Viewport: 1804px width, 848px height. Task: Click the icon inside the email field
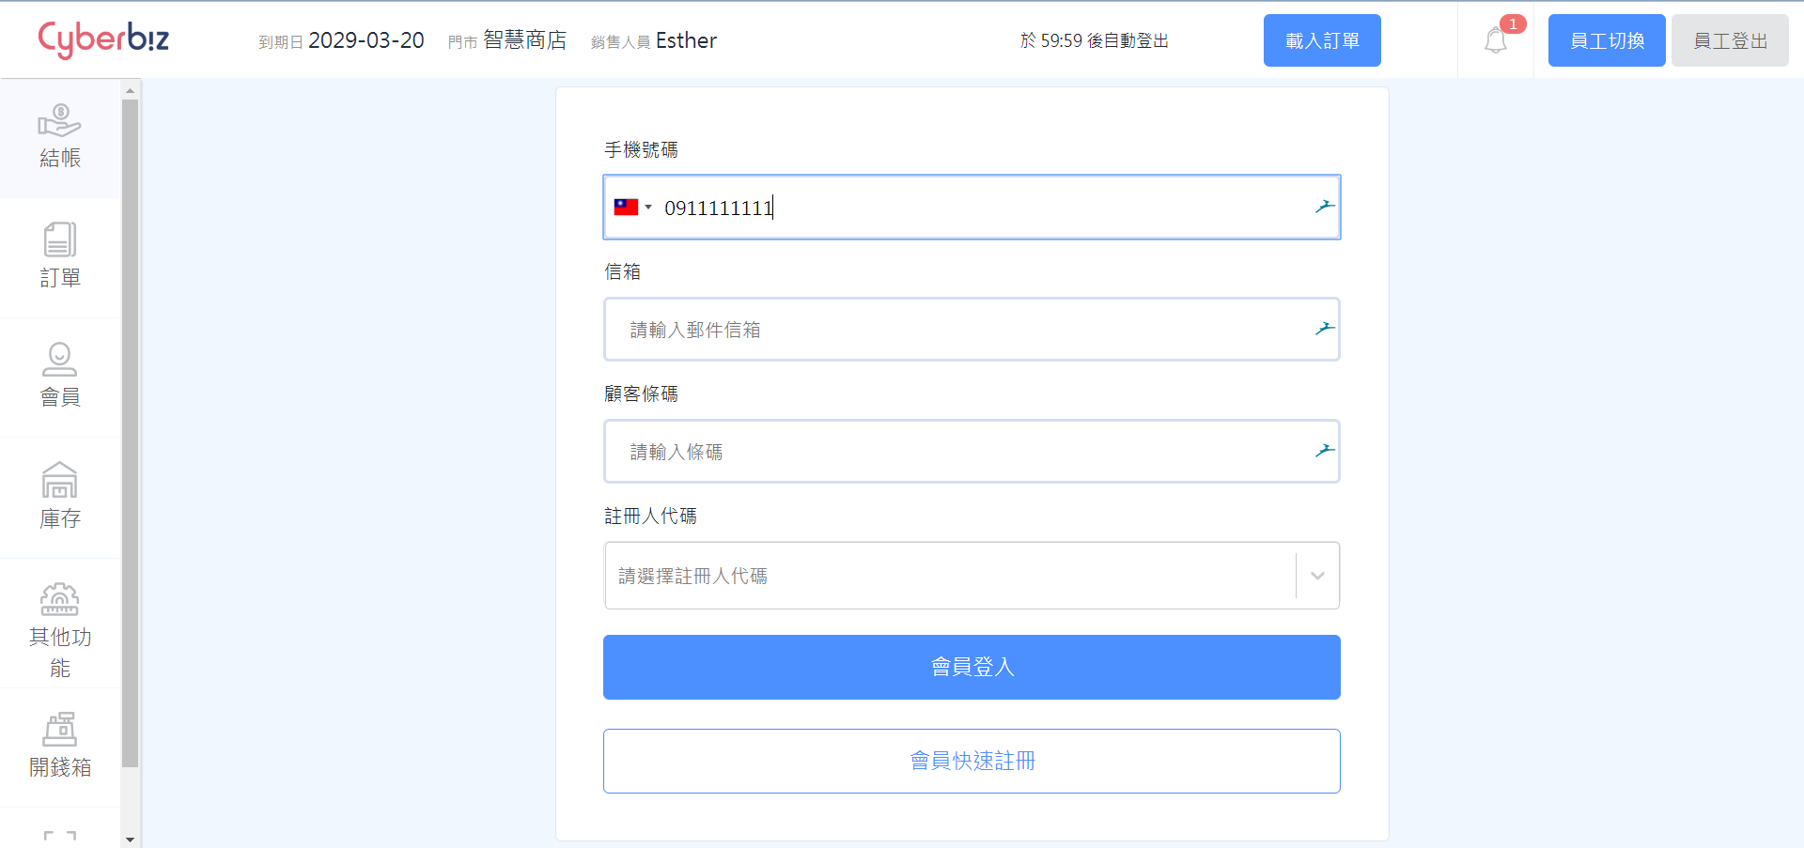coord(1325,329)
